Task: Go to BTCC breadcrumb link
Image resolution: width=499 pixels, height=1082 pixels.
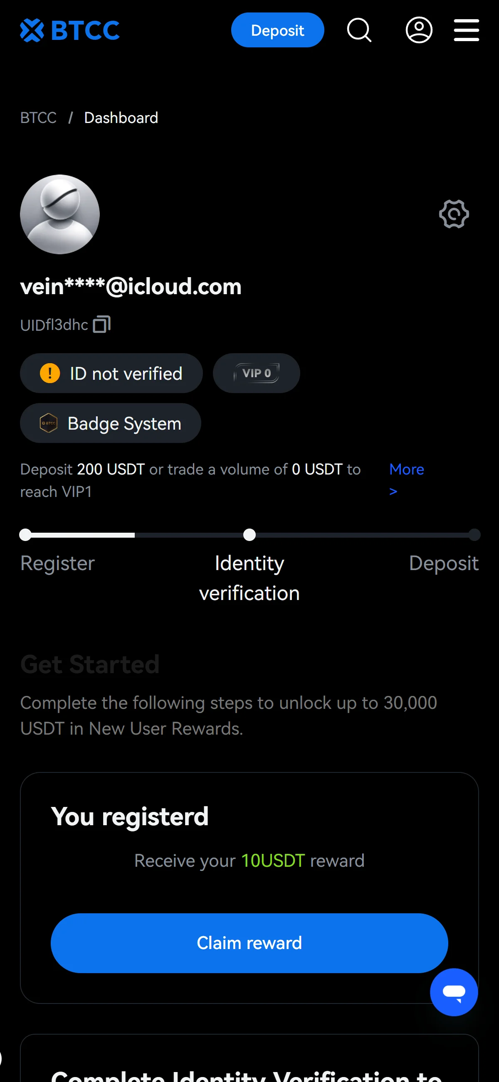Action: point(38,118)
